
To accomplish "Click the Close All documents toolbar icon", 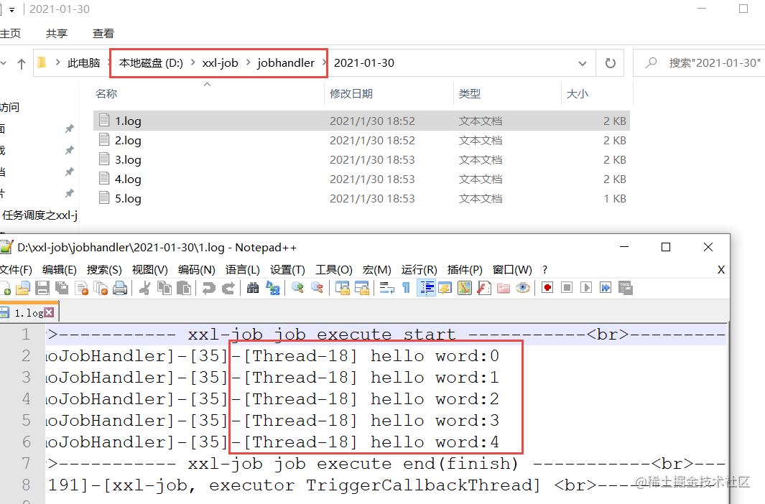I will point(101,288).
